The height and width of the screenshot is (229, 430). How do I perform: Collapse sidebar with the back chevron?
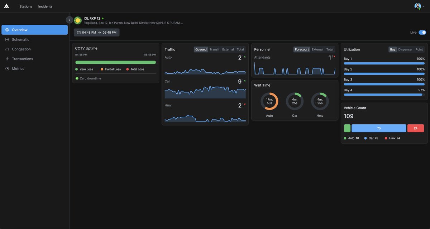69,20
